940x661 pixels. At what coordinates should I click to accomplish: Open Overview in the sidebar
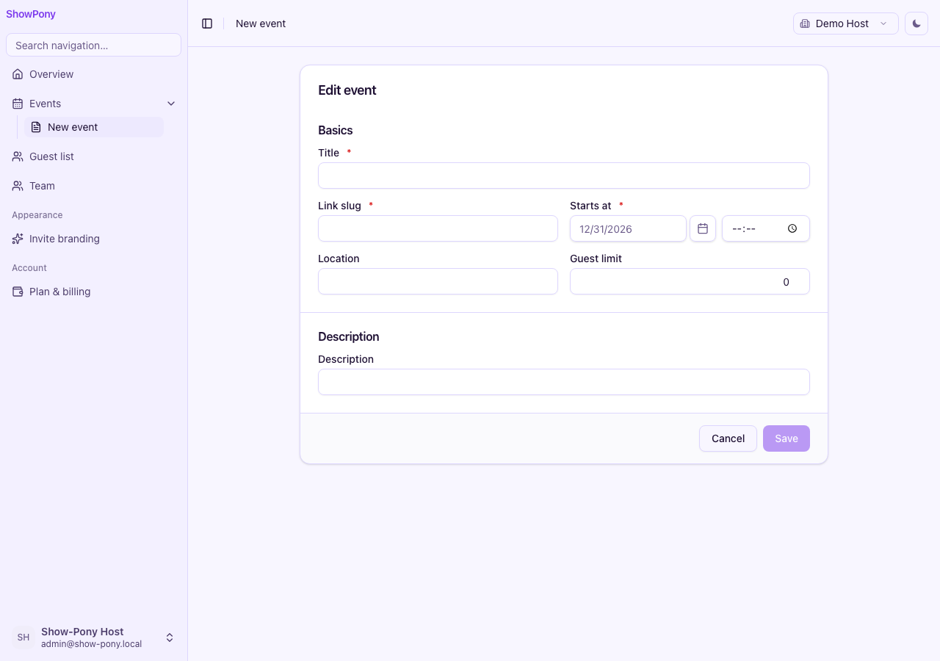[93, 74]
